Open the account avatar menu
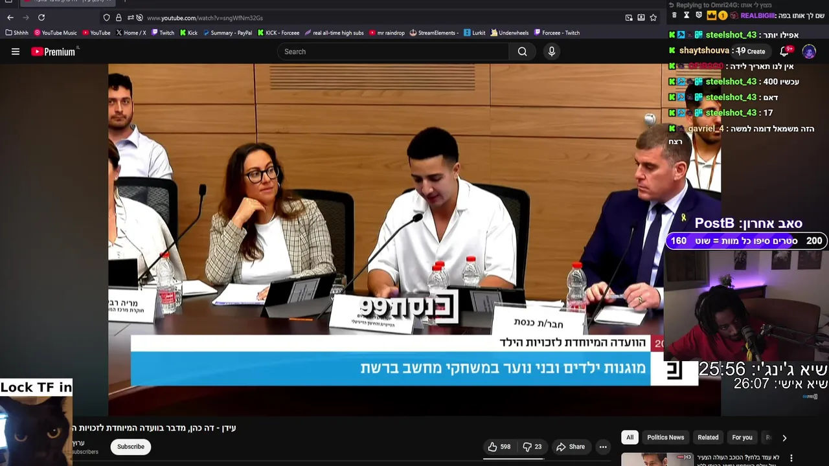829x466 pixels. coord(809,51)
